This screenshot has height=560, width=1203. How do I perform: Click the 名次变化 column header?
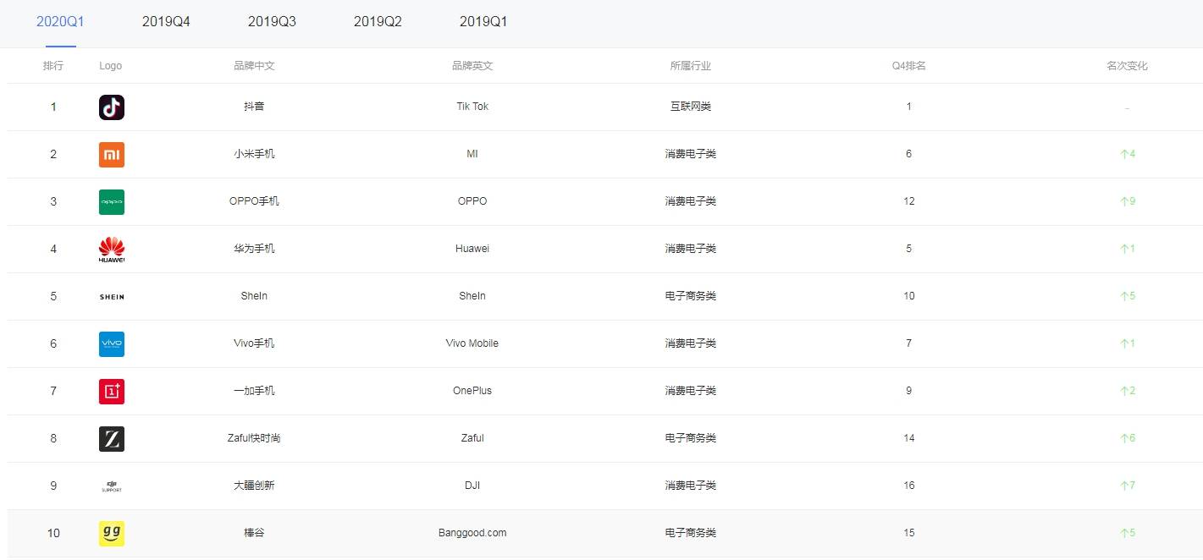(x=1127, y=66)
